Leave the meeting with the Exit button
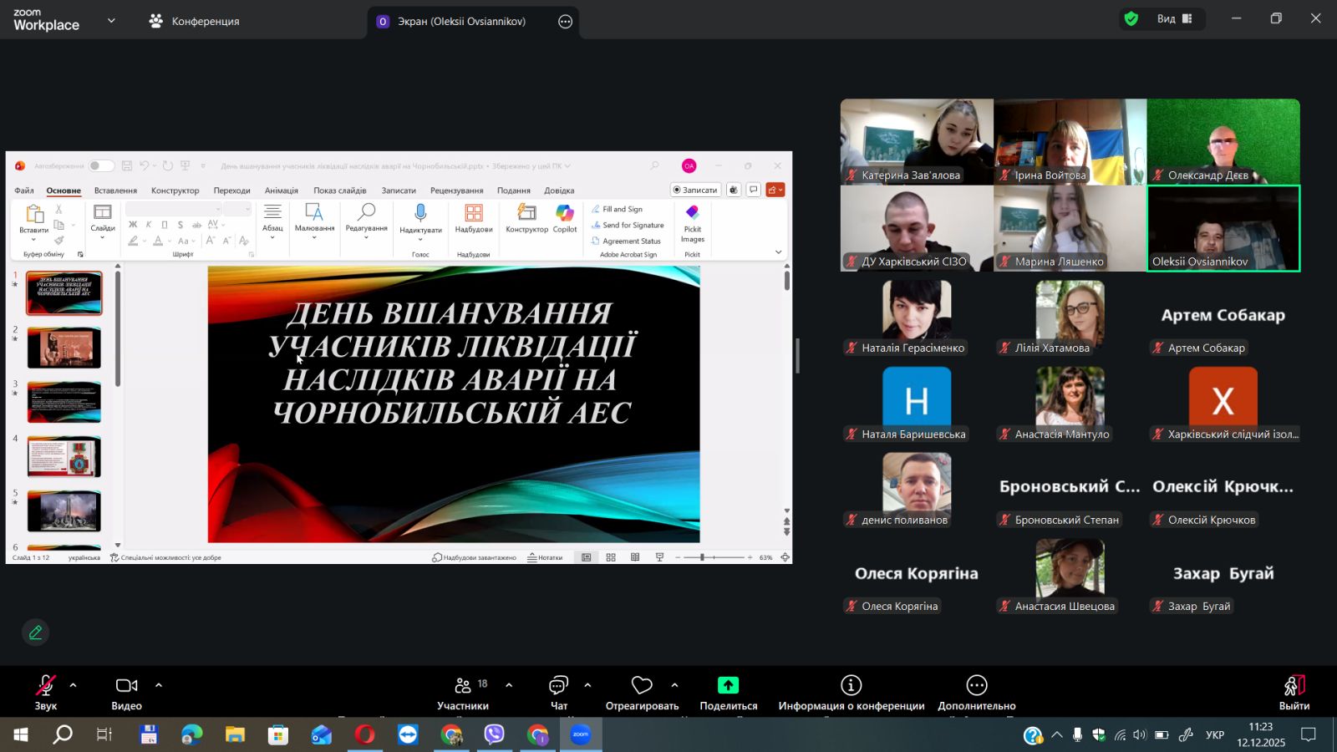1337x752 pixels. (1294, 692)
